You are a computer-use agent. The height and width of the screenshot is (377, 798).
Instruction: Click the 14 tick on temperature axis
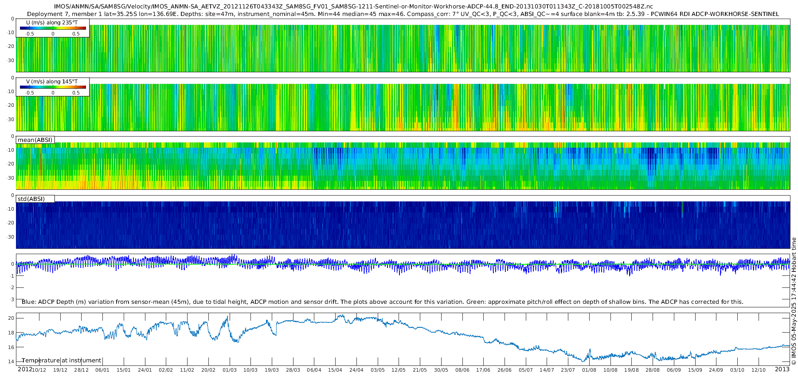[x=11, y=362]
